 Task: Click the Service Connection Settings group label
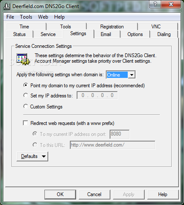click(44, 46)
